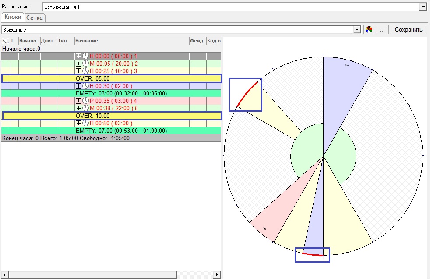Select the EMPTY: 07:00 (00:53:00 - 01:00:00) row
The width and height of the screenshot is (430, 279).
[x=111, y=131]
